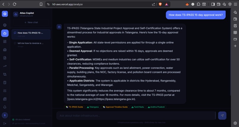
Task: Go back to the previous page
Action: (3, 4)
